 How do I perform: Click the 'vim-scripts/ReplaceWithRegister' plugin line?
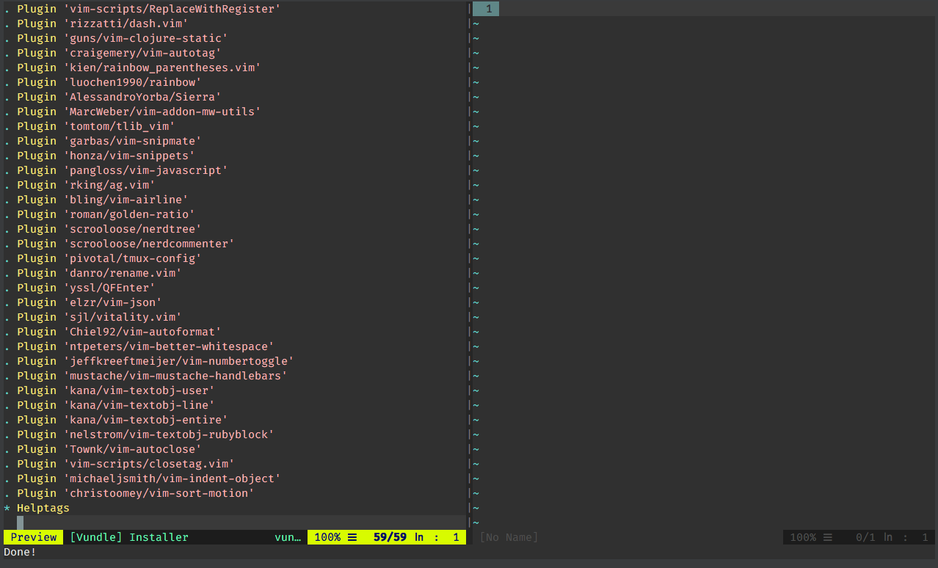pos(142,9)
